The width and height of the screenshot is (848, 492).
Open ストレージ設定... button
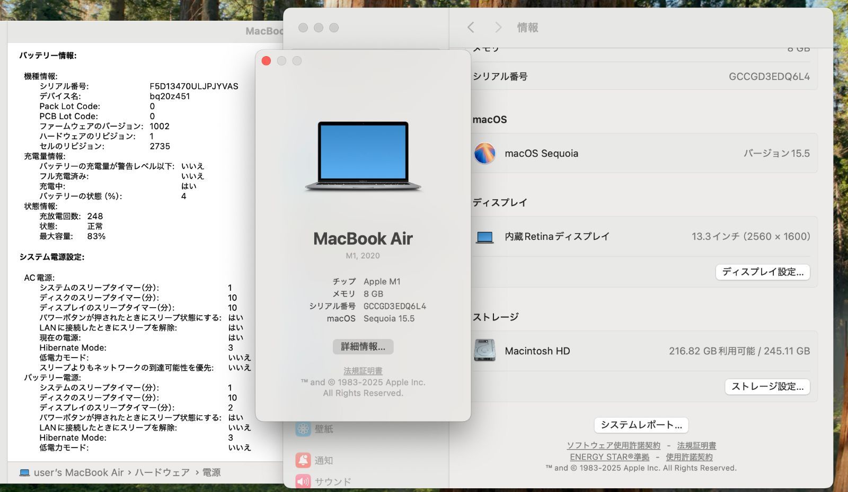(767, 387)
